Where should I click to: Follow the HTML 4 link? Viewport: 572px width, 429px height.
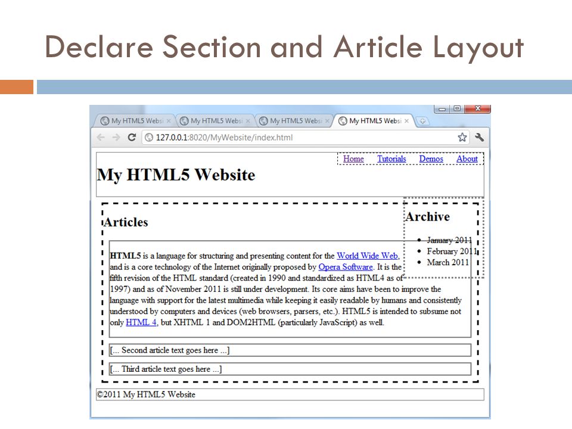(x=141, y=322)
